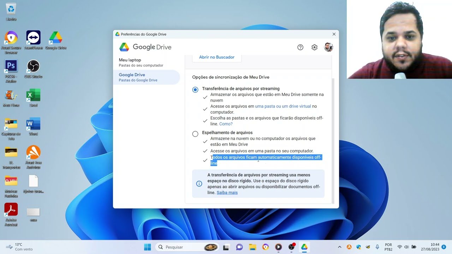Open the 13°C weather widget
The image size is (452, 254).
coord(19,247)
